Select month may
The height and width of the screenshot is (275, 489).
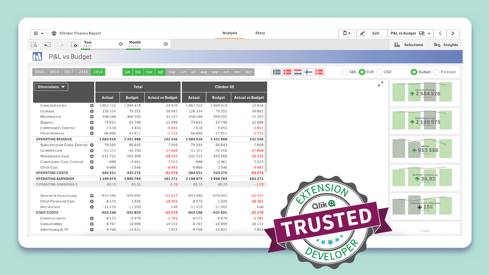pyautogui.click(x=172, y=72)
